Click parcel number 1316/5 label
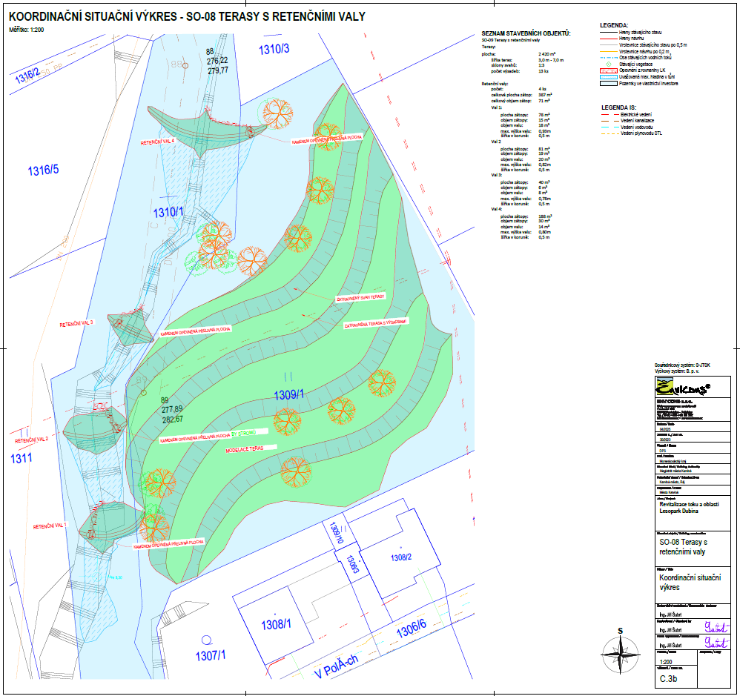 (43, 170)
